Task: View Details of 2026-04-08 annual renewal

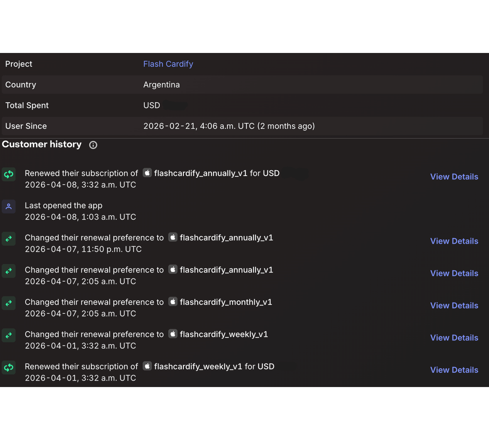Action: pos(454,177)
